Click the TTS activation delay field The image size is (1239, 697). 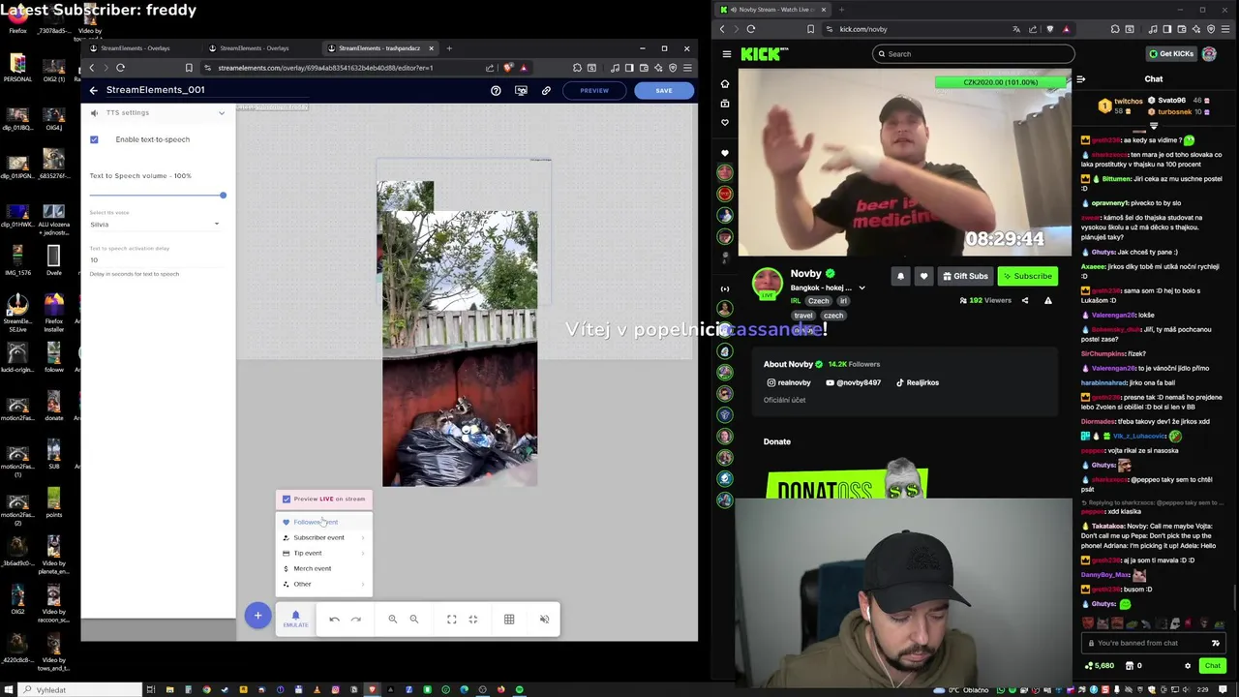(156, 260)
